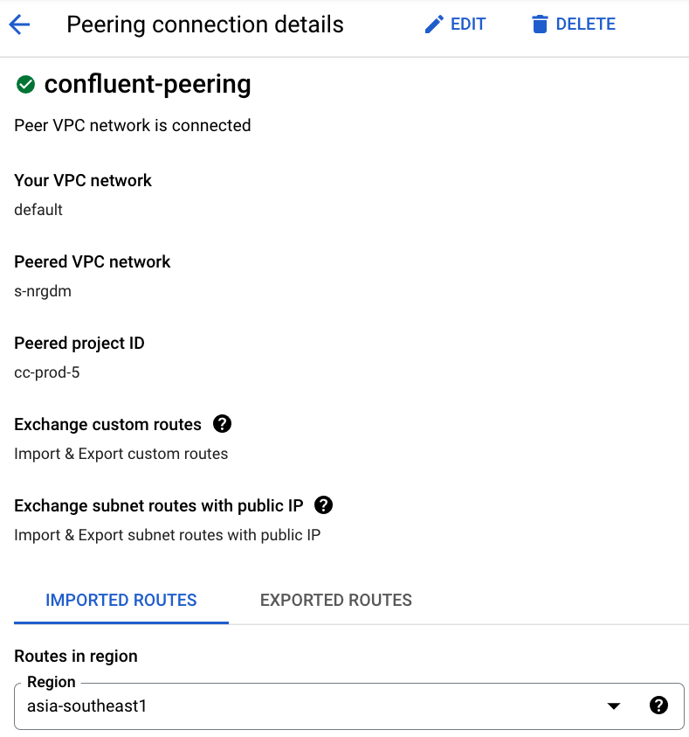
Task: Go back using the left arrow icon
Action: [x=19, y=24]
